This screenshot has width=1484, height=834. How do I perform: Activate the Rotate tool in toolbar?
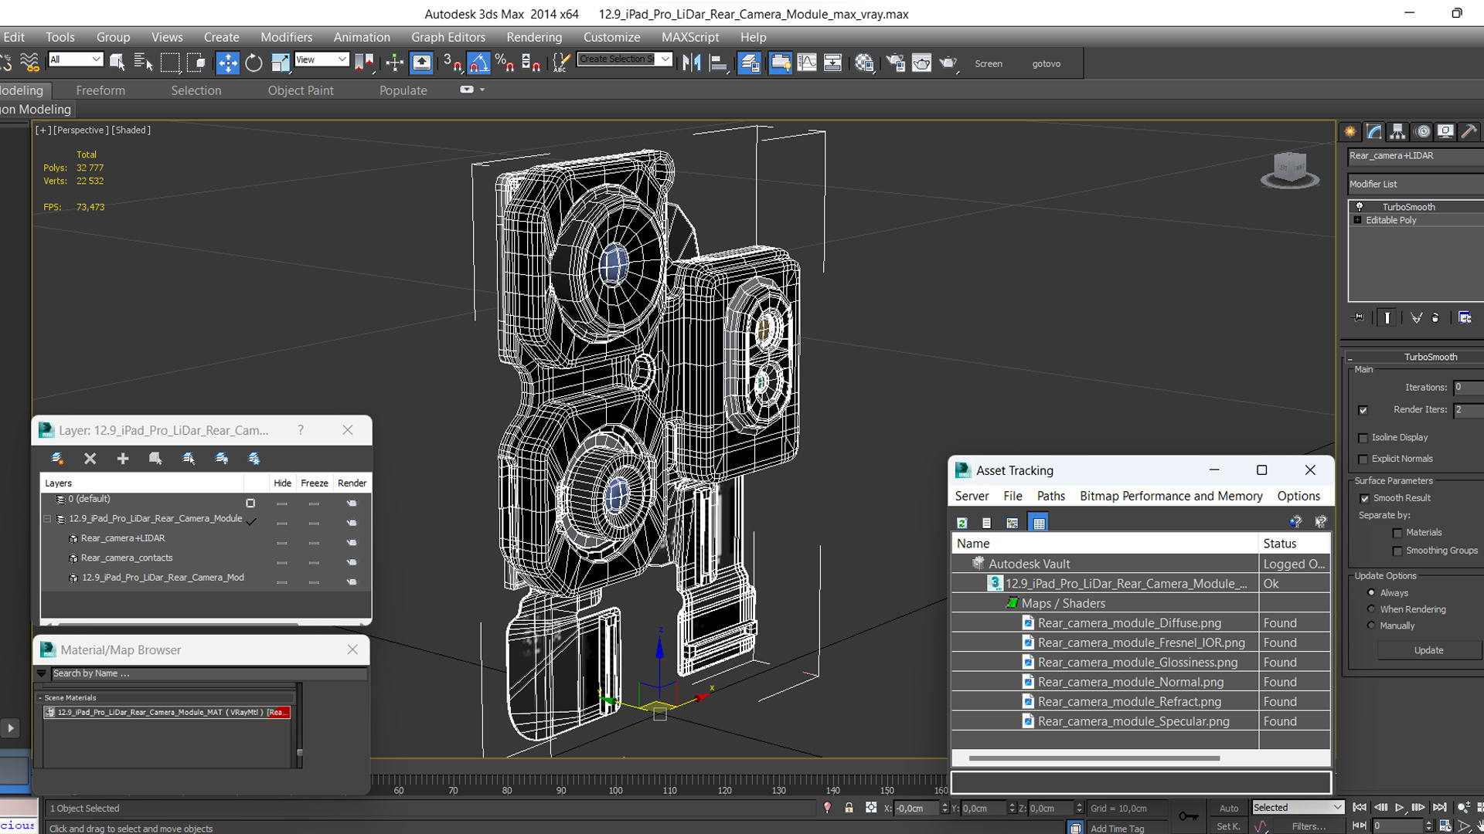[x=254, y=63]
